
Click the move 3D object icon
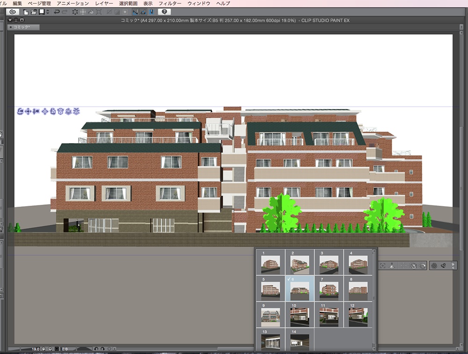[x=45, y=111]
